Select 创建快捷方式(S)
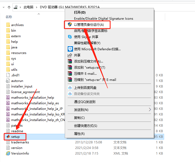Viewport: 195px width, 162px height. pyautogui.click(x=86, y=126)
